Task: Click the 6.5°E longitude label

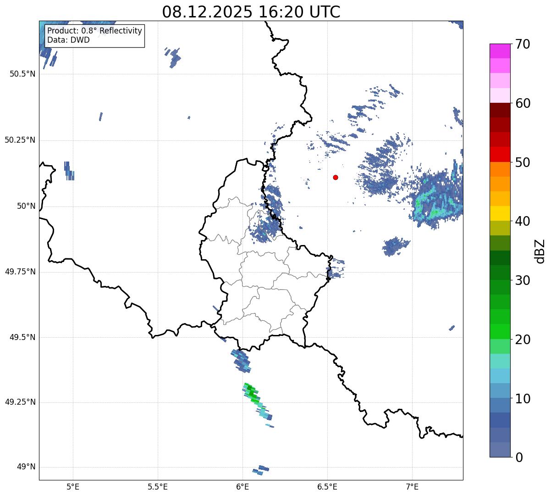Action: click(x=327, y=487)
